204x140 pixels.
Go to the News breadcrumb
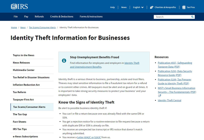(x=23, y=27)
